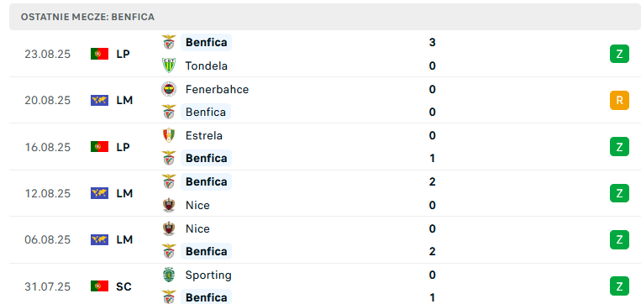Open Estrela team link
The image size is (641, 304).
coord(204,135)
